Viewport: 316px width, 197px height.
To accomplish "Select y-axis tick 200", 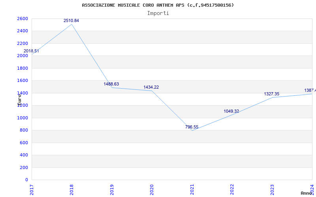I will coord(24,167).
